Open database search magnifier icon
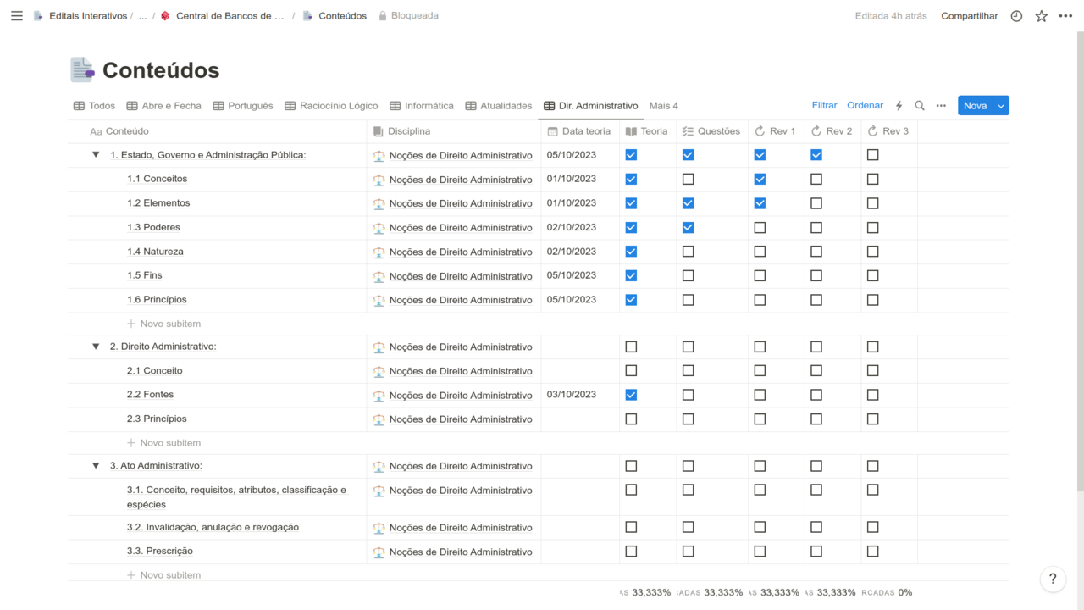The image size is (1084, 610). (920, 106)
